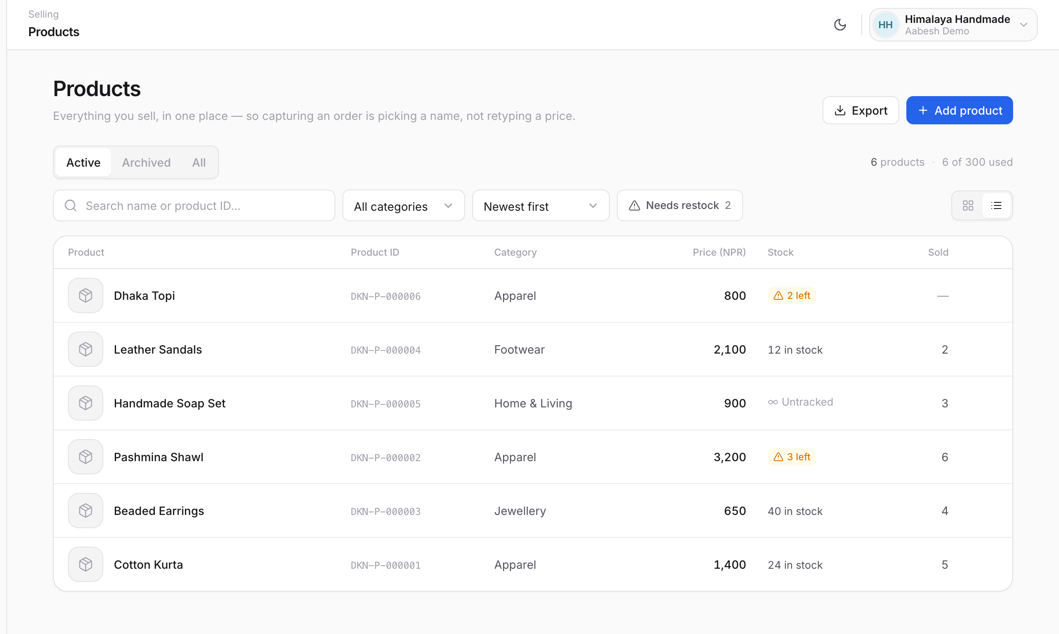Viewport: 1059px width, 634px height.
Task: Click the Product column header
Action: click(86, 252)
